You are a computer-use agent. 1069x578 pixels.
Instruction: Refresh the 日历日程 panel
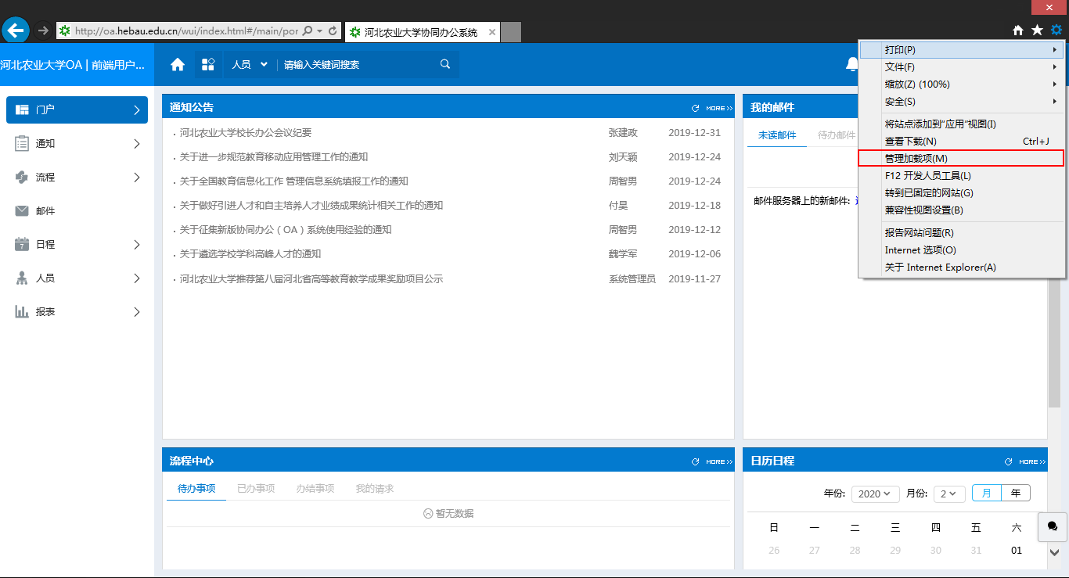click(x=1008, y=461)
